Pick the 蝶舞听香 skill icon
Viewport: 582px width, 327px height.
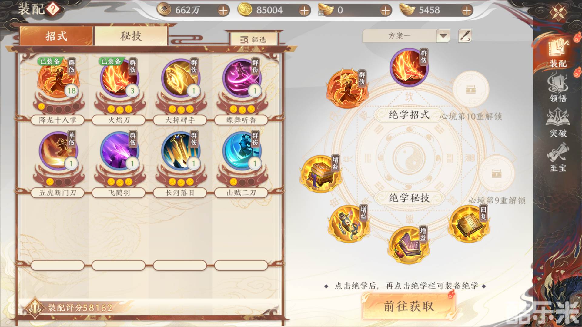[242, 78]
